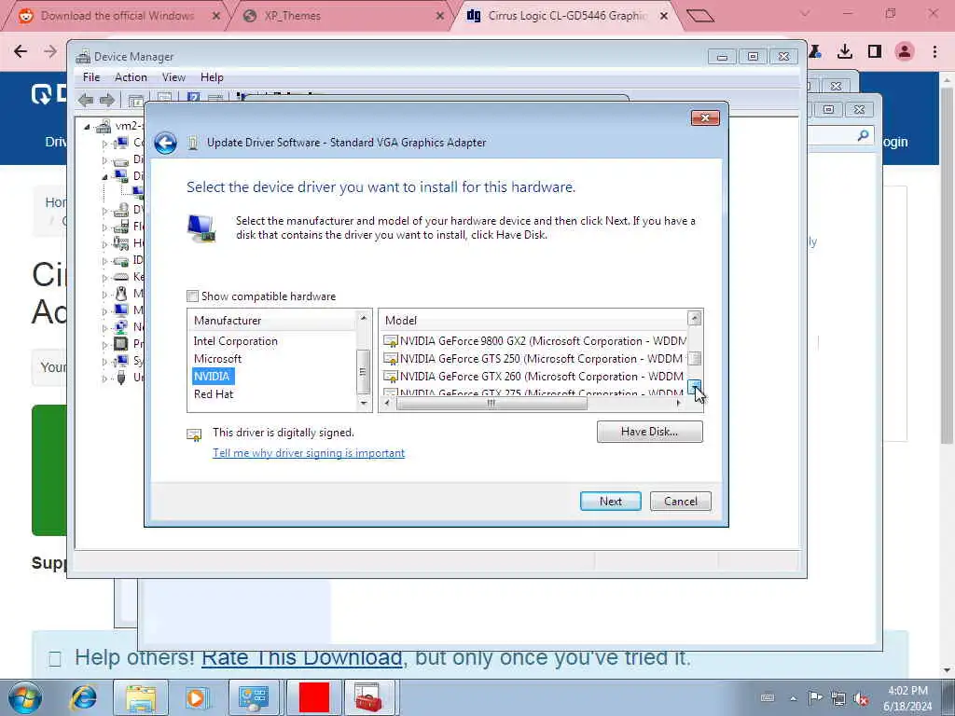
Task: Click the Model list horizontal scroll-left arrow
Action: pos(387,403)
